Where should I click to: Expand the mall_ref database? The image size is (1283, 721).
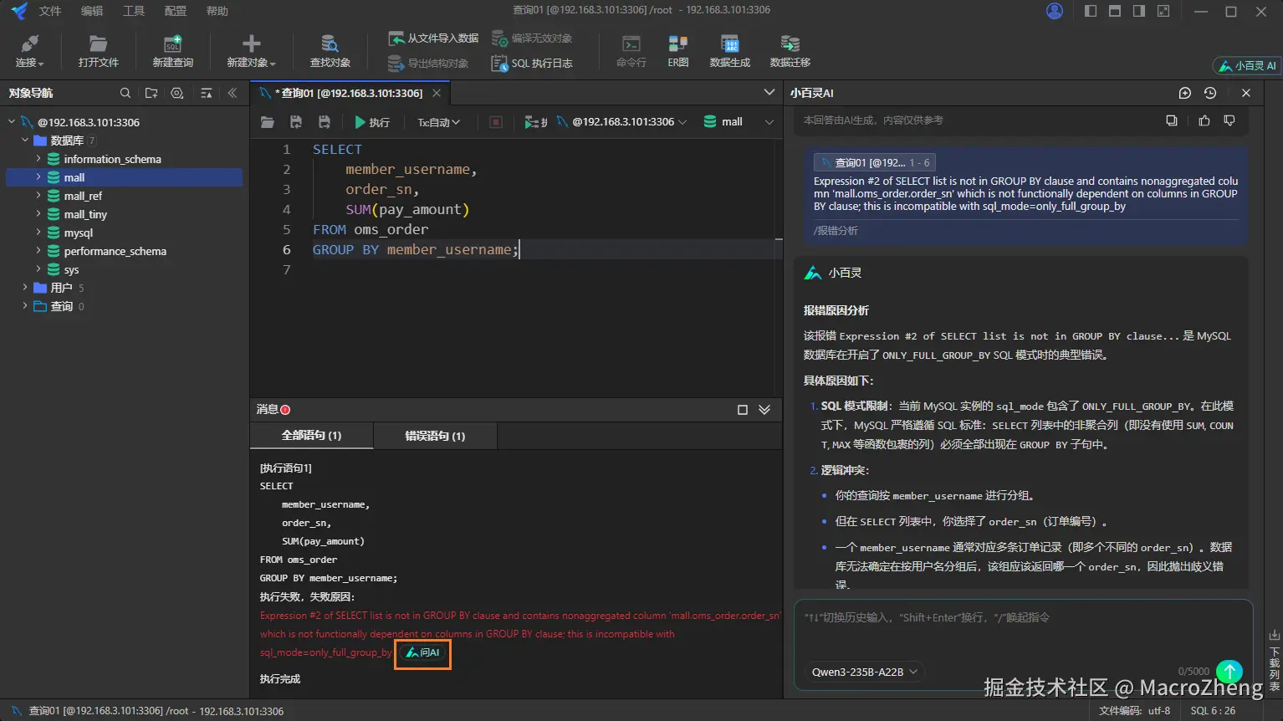38,196
